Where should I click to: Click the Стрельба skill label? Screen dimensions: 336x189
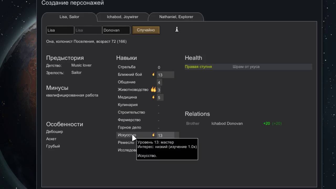127,67
